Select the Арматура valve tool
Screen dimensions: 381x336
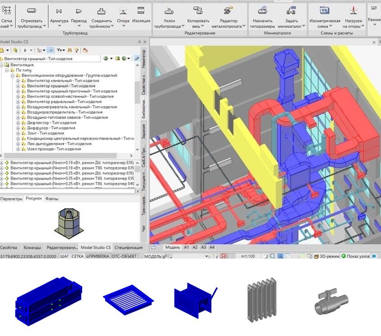point(59,16)
